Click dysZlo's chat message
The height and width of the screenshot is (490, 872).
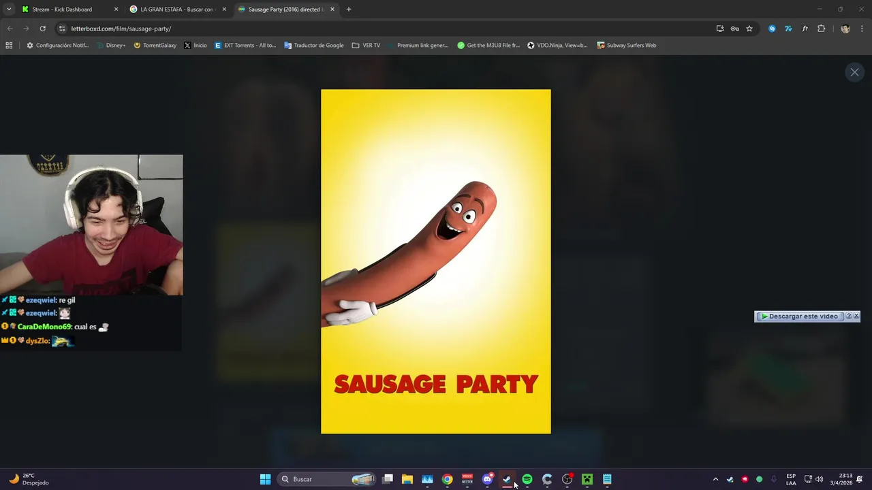[x=37, y=340]
